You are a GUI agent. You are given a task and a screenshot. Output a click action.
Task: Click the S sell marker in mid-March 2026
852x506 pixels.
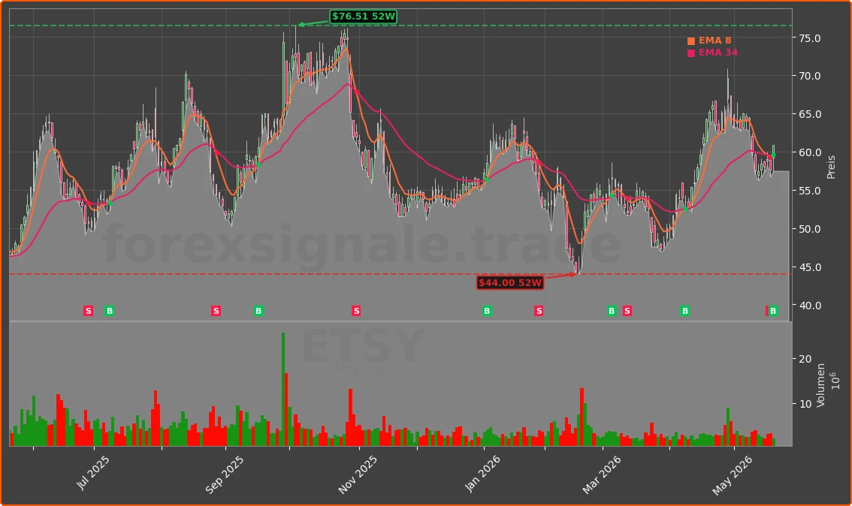coord(627,311)
